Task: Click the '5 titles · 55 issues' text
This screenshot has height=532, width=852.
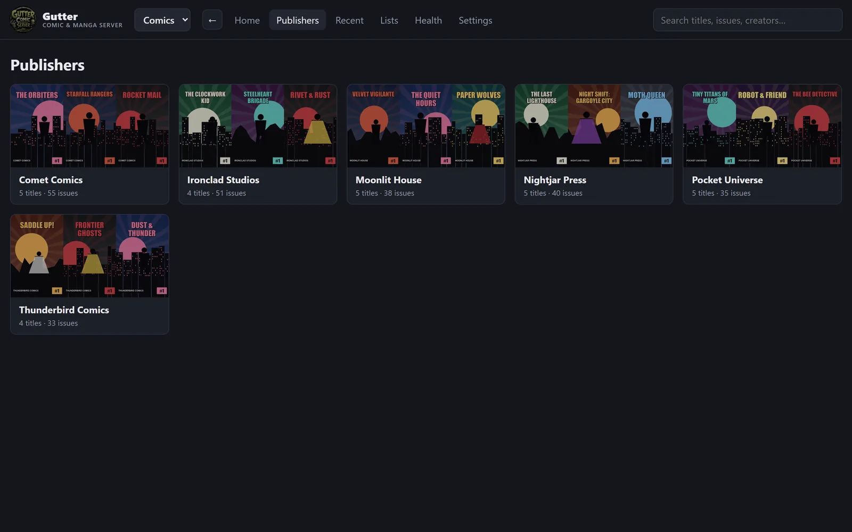Action: click(48, 193)
